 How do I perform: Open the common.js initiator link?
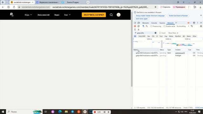click(x=180, y=53)
